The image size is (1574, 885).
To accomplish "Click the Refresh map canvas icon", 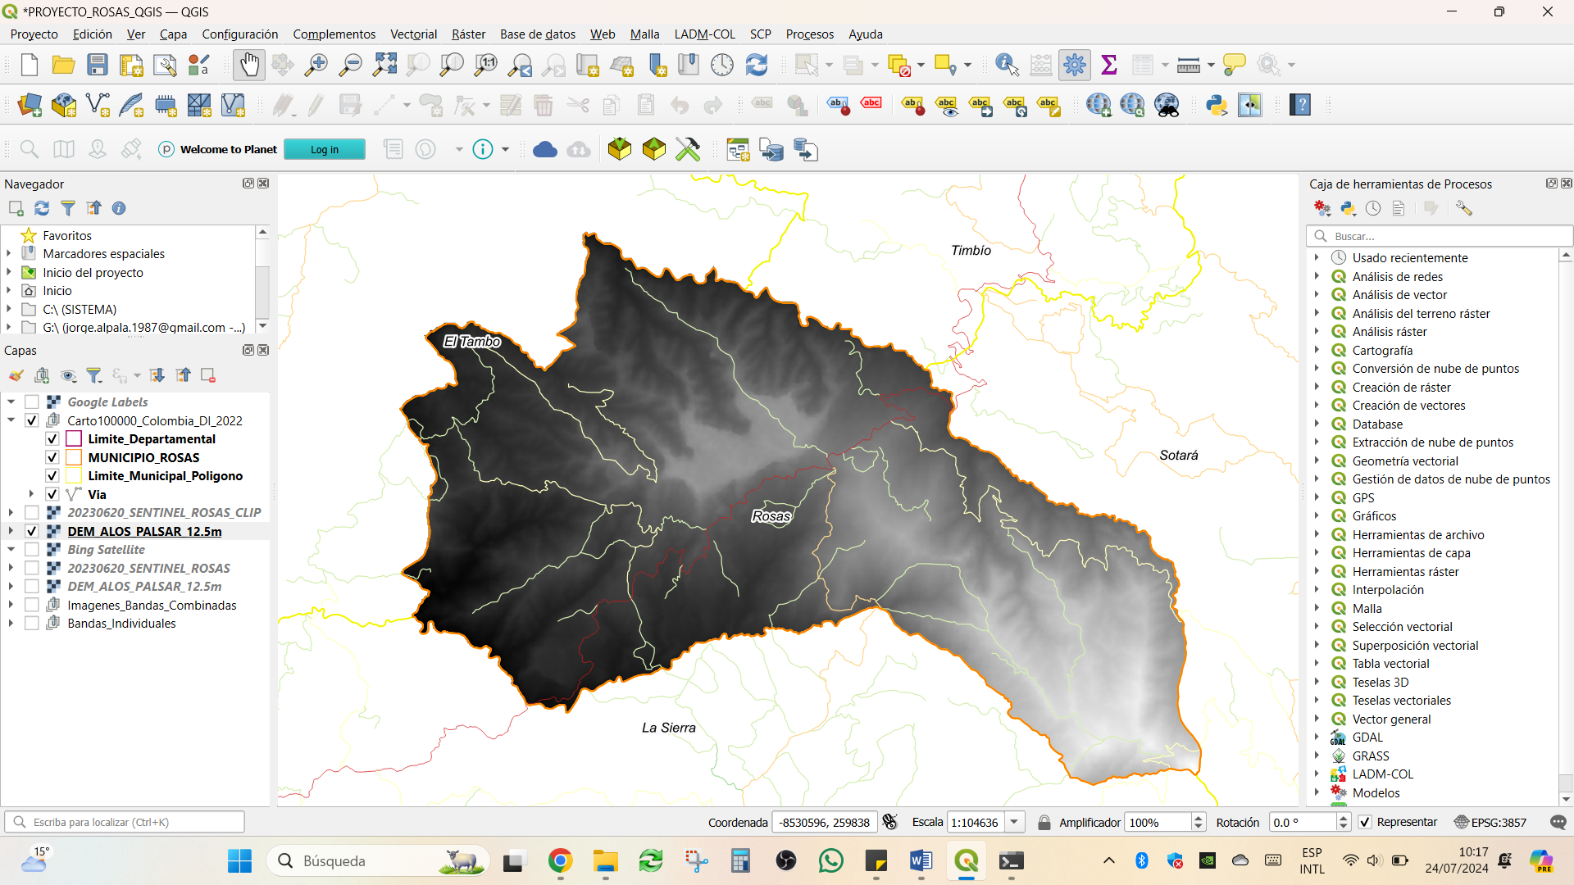I will (757, 65).
